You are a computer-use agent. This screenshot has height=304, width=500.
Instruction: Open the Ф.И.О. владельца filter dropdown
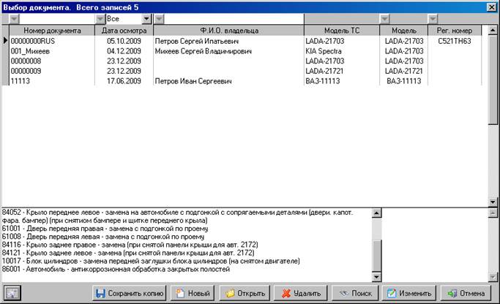click(x=160, y=18)
